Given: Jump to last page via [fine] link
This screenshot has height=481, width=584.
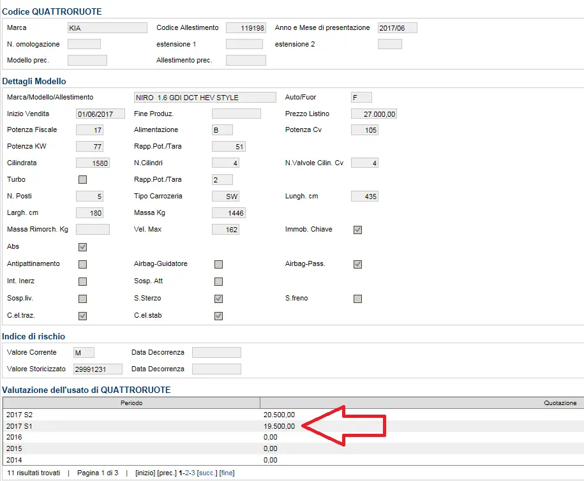Looking at the screenshot, I should 227,473.
